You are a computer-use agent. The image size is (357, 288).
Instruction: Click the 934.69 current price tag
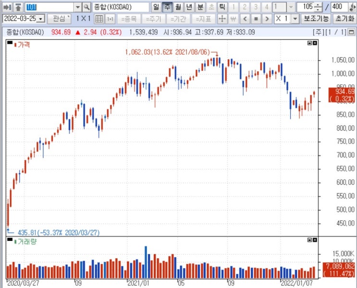(x=342, y=95)
